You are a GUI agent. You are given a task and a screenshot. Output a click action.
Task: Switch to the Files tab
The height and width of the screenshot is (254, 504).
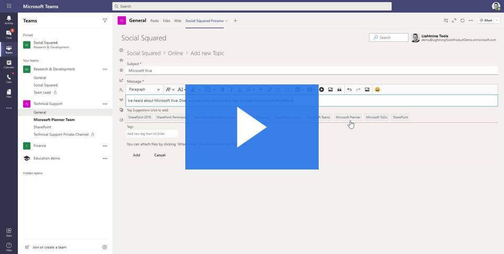(166, 20)
